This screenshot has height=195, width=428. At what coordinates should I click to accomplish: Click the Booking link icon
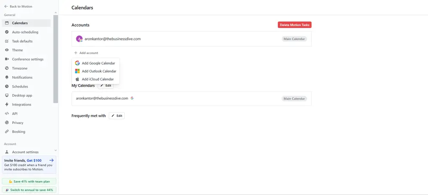[x=7, y=131]
